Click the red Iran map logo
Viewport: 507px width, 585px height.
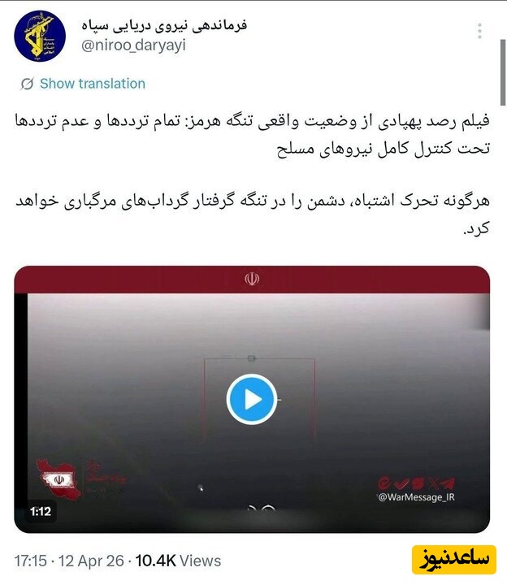(58, 479)
